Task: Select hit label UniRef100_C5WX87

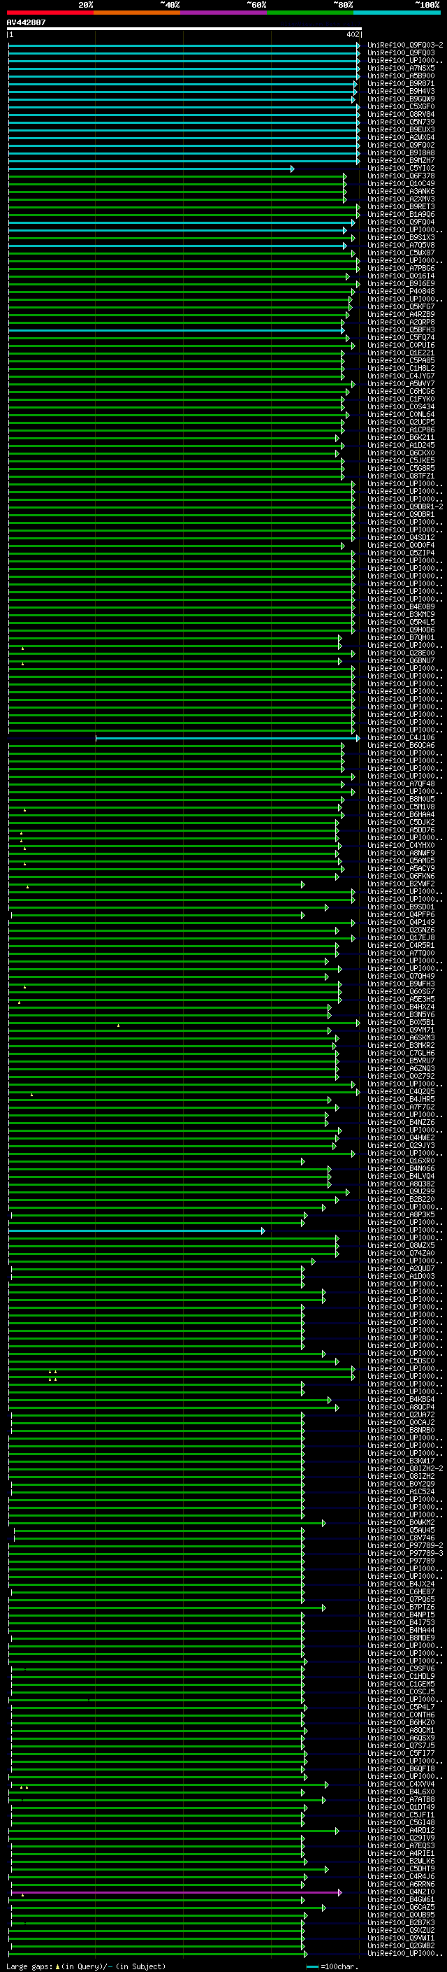Action: coord(401,253)
